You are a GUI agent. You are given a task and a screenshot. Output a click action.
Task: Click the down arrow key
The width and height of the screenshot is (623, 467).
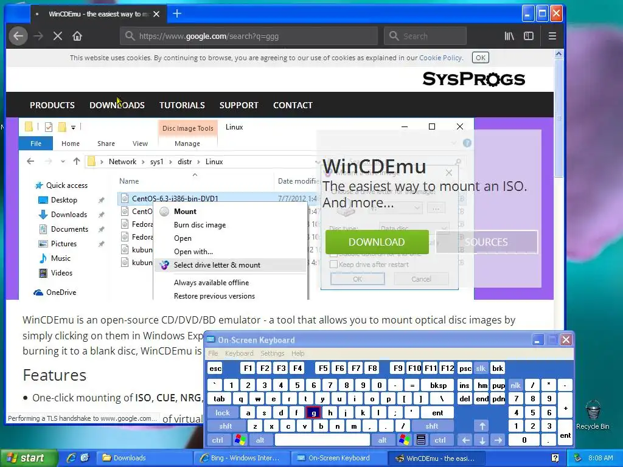pos(482,440)
